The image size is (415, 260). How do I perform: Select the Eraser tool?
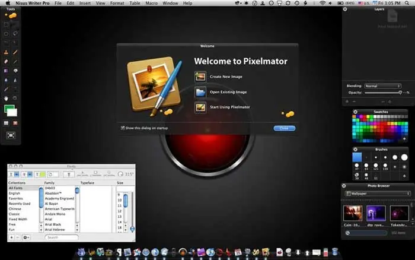(x=6, y=62)
